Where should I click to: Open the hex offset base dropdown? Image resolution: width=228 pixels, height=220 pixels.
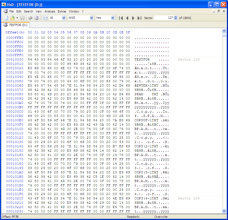click(x=113, y=18)
